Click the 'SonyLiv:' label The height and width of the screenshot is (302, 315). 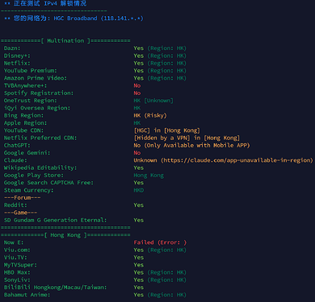pyautogui.click(x=17, y=280)
